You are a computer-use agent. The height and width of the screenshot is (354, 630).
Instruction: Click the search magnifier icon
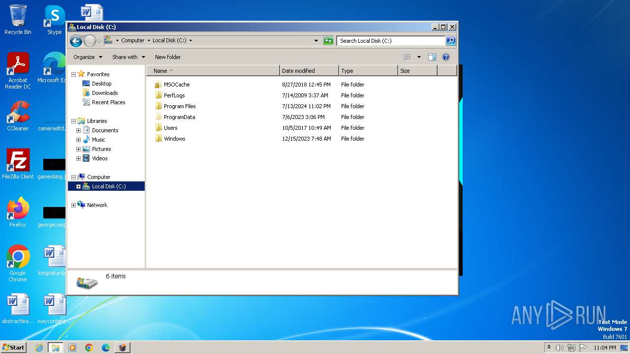(x=450, y=41)
